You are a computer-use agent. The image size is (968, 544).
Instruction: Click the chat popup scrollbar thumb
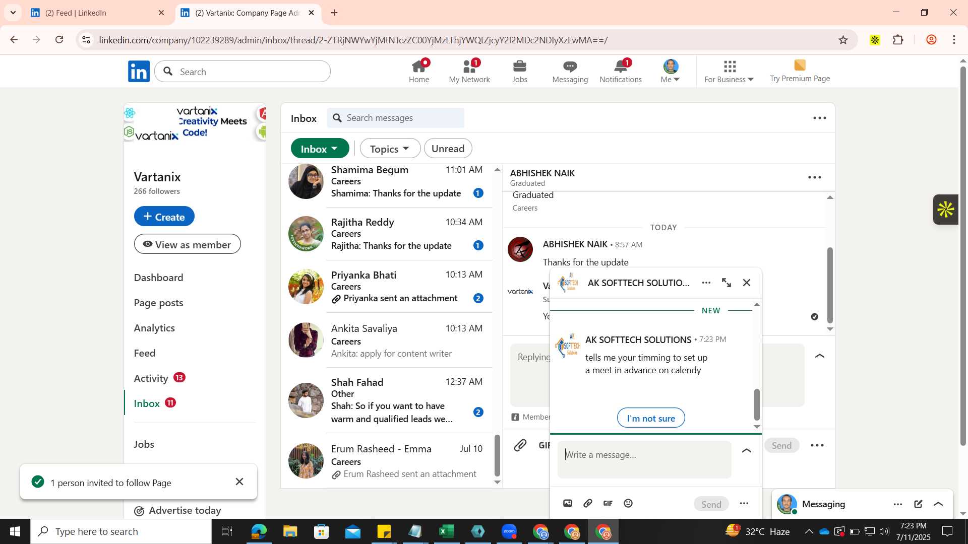pos(757,405)
